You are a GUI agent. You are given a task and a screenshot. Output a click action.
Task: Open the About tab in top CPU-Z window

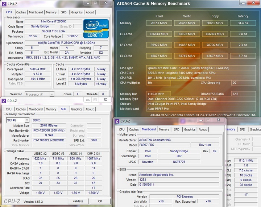pos(90,12)
